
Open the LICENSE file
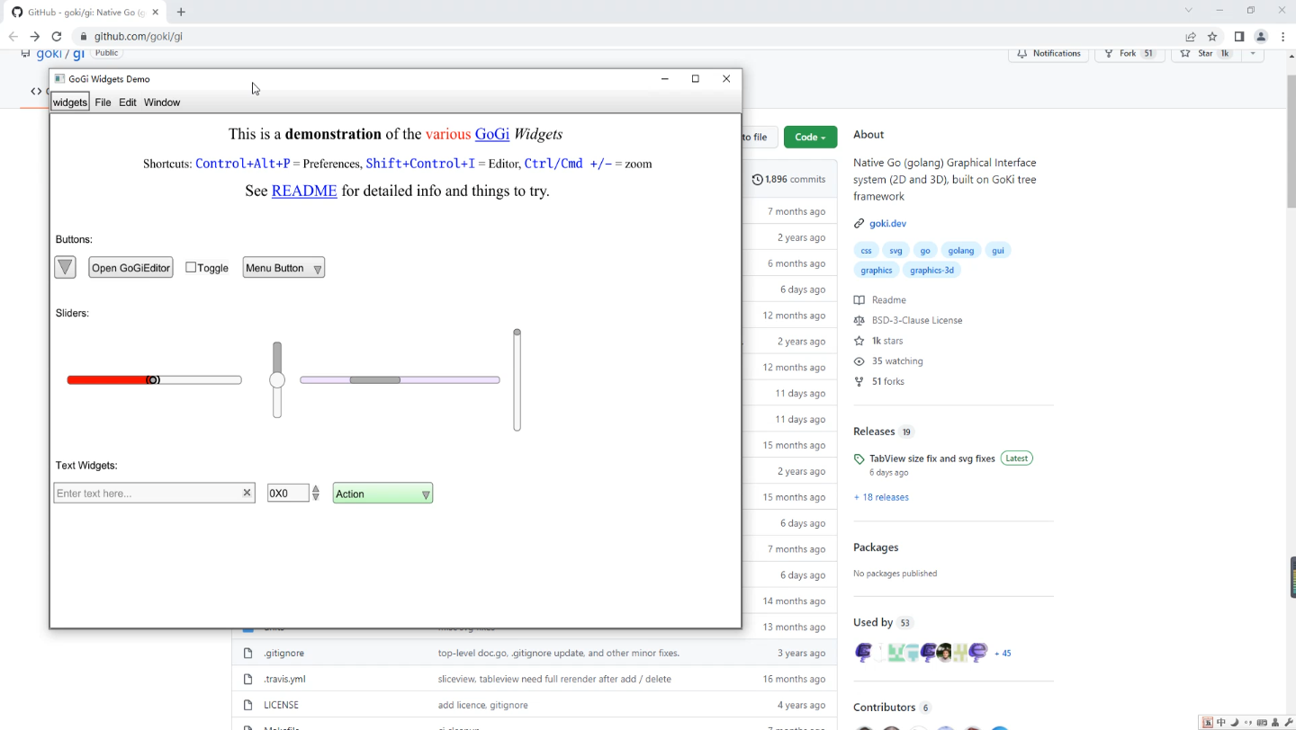(x=281, y=705)
